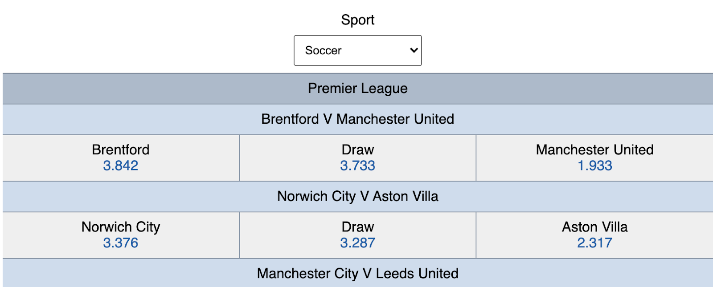Select Draw odds 3.287

[358, 243]
